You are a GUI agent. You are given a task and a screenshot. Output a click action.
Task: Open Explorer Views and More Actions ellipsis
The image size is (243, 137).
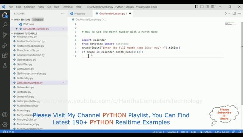pyautogui.click(x=63, y=14)
